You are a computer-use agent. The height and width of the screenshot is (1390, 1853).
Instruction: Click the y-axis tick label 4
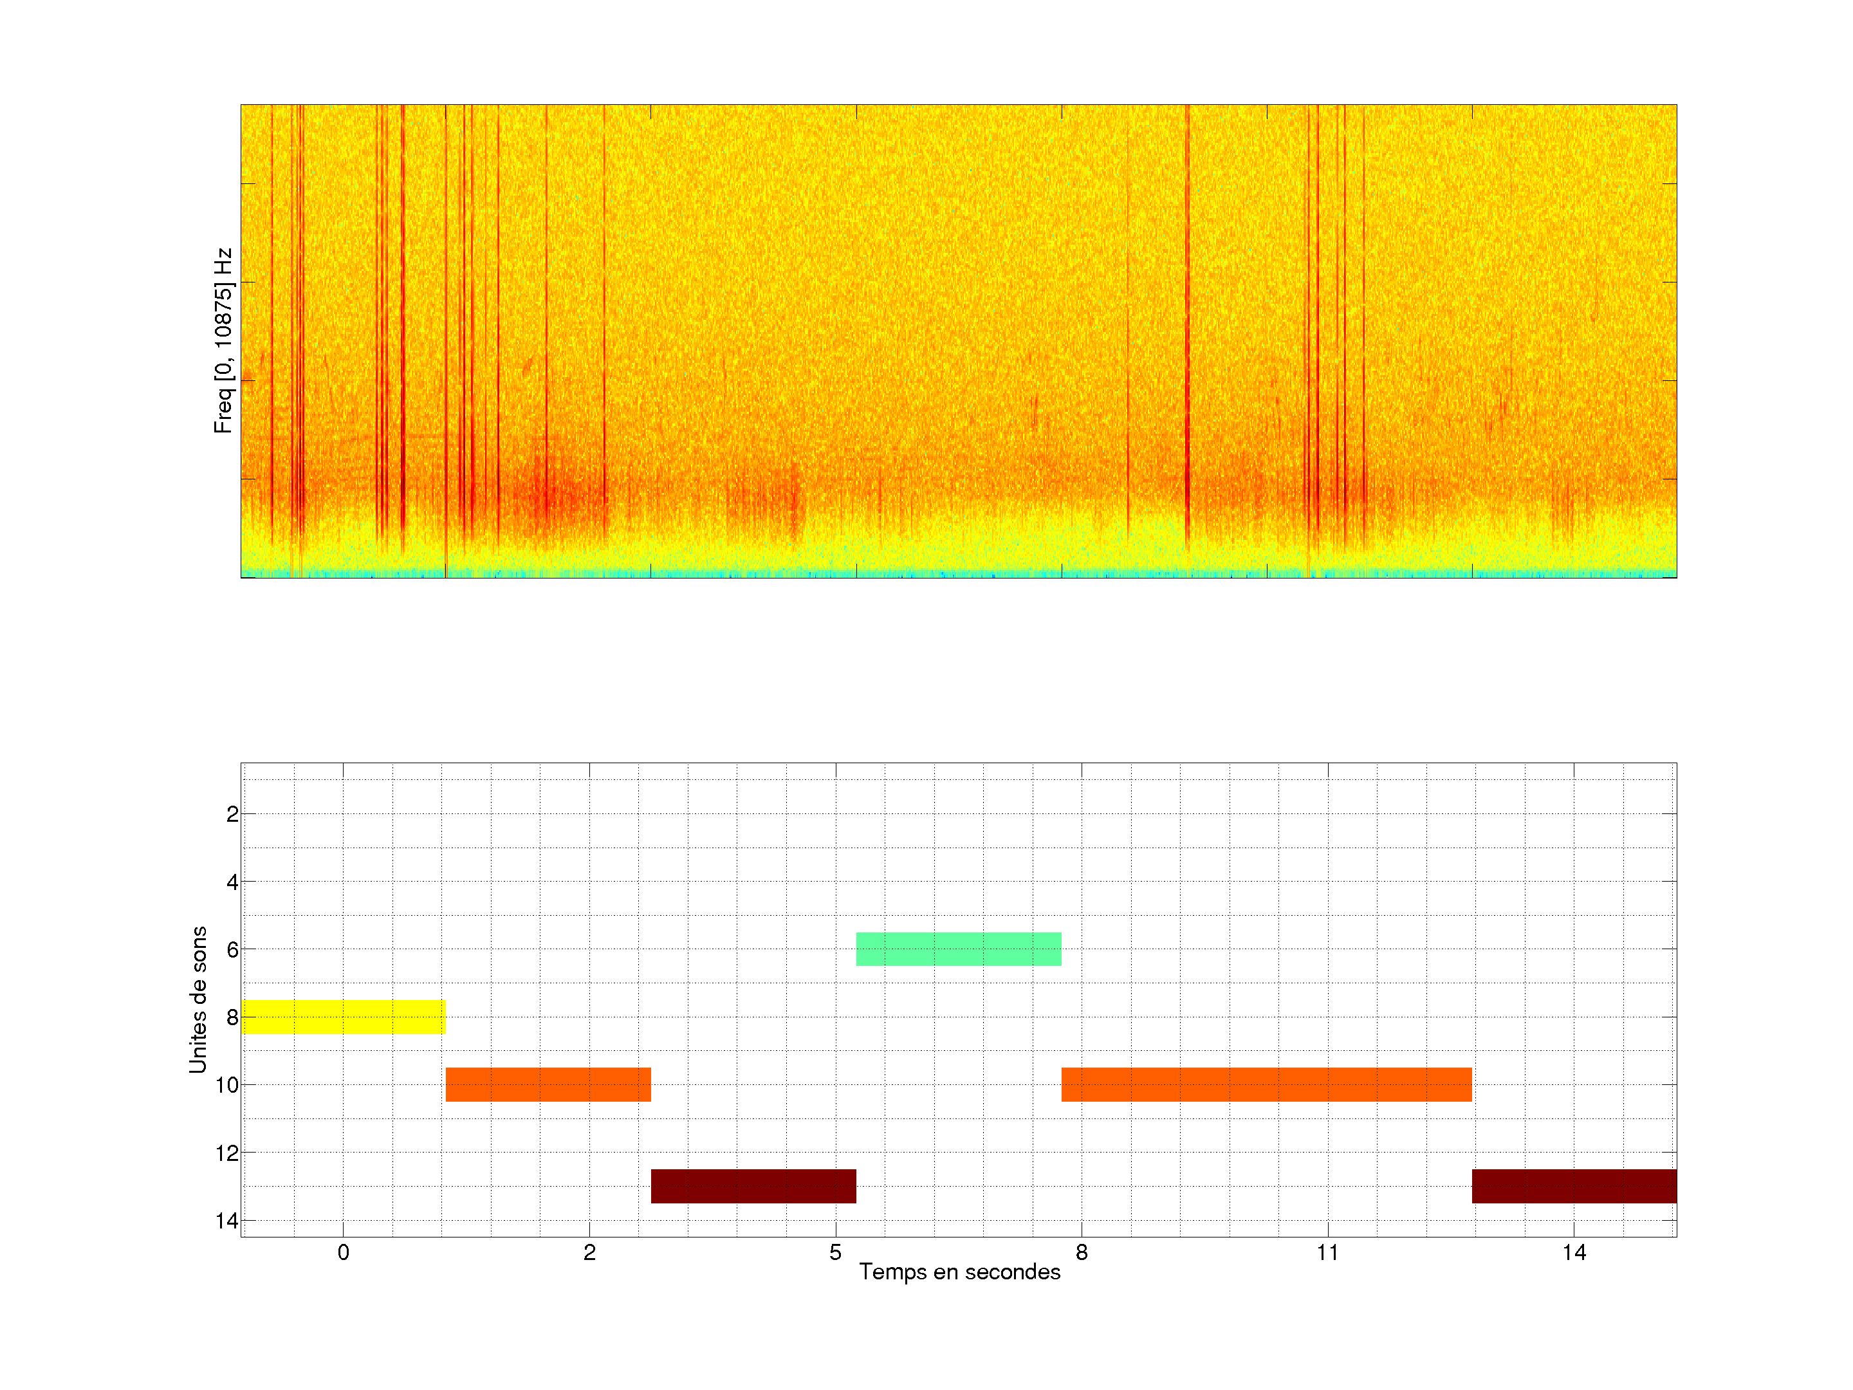point(232,882)
